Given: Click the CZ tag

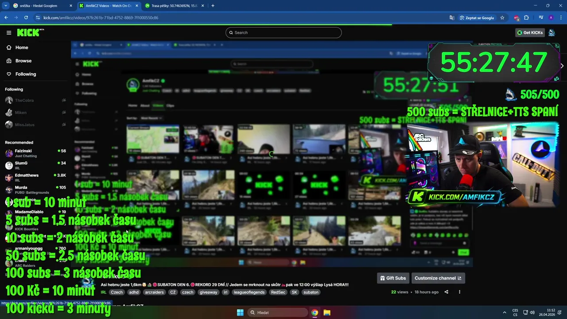Looking at the screenshot, I should (x=173, y=292).
